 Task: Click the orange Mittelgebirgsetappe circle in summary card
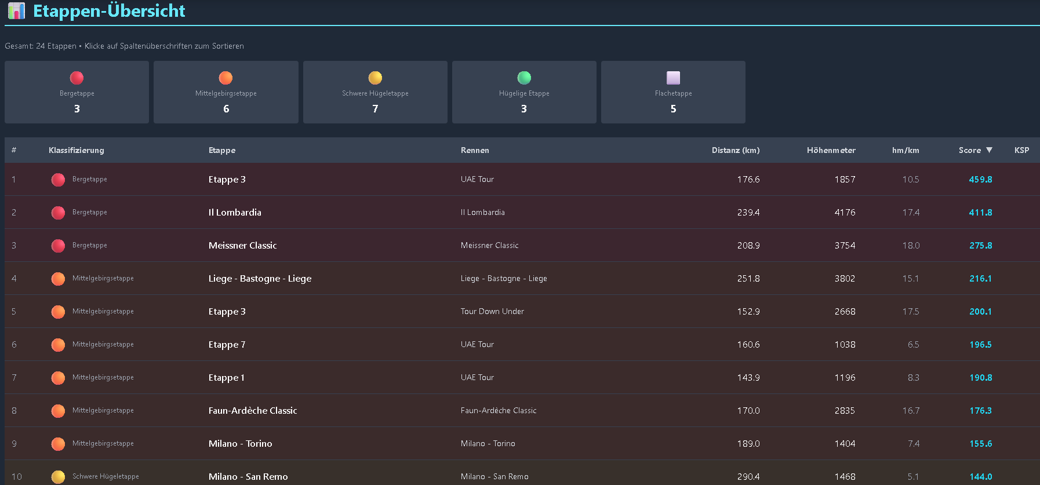click(x=226, y=78)
